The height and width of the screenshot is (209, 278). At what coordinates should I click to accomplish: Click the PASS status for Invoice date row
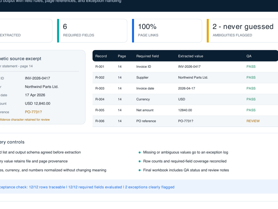pos(251,88)
